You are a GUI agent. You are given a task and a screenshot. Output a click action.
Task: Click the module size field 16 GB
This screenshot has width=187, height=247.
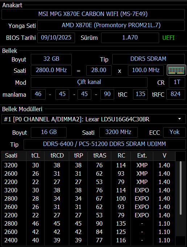[x=49, y=132]
